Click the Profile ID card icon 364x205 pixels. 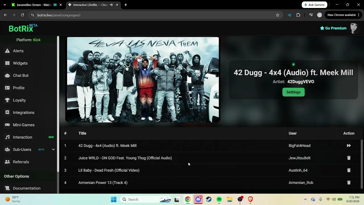[7, 88]
